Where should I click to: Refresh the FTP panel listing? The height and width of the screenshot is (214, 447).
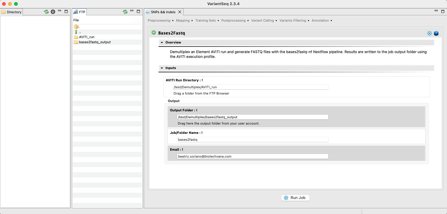point(125,12)
